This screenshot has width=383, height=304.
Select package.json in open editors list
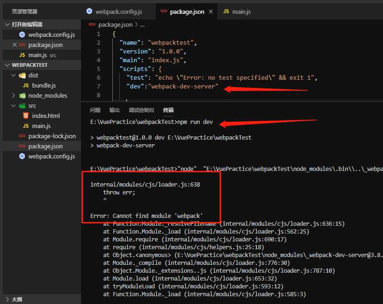42,45
